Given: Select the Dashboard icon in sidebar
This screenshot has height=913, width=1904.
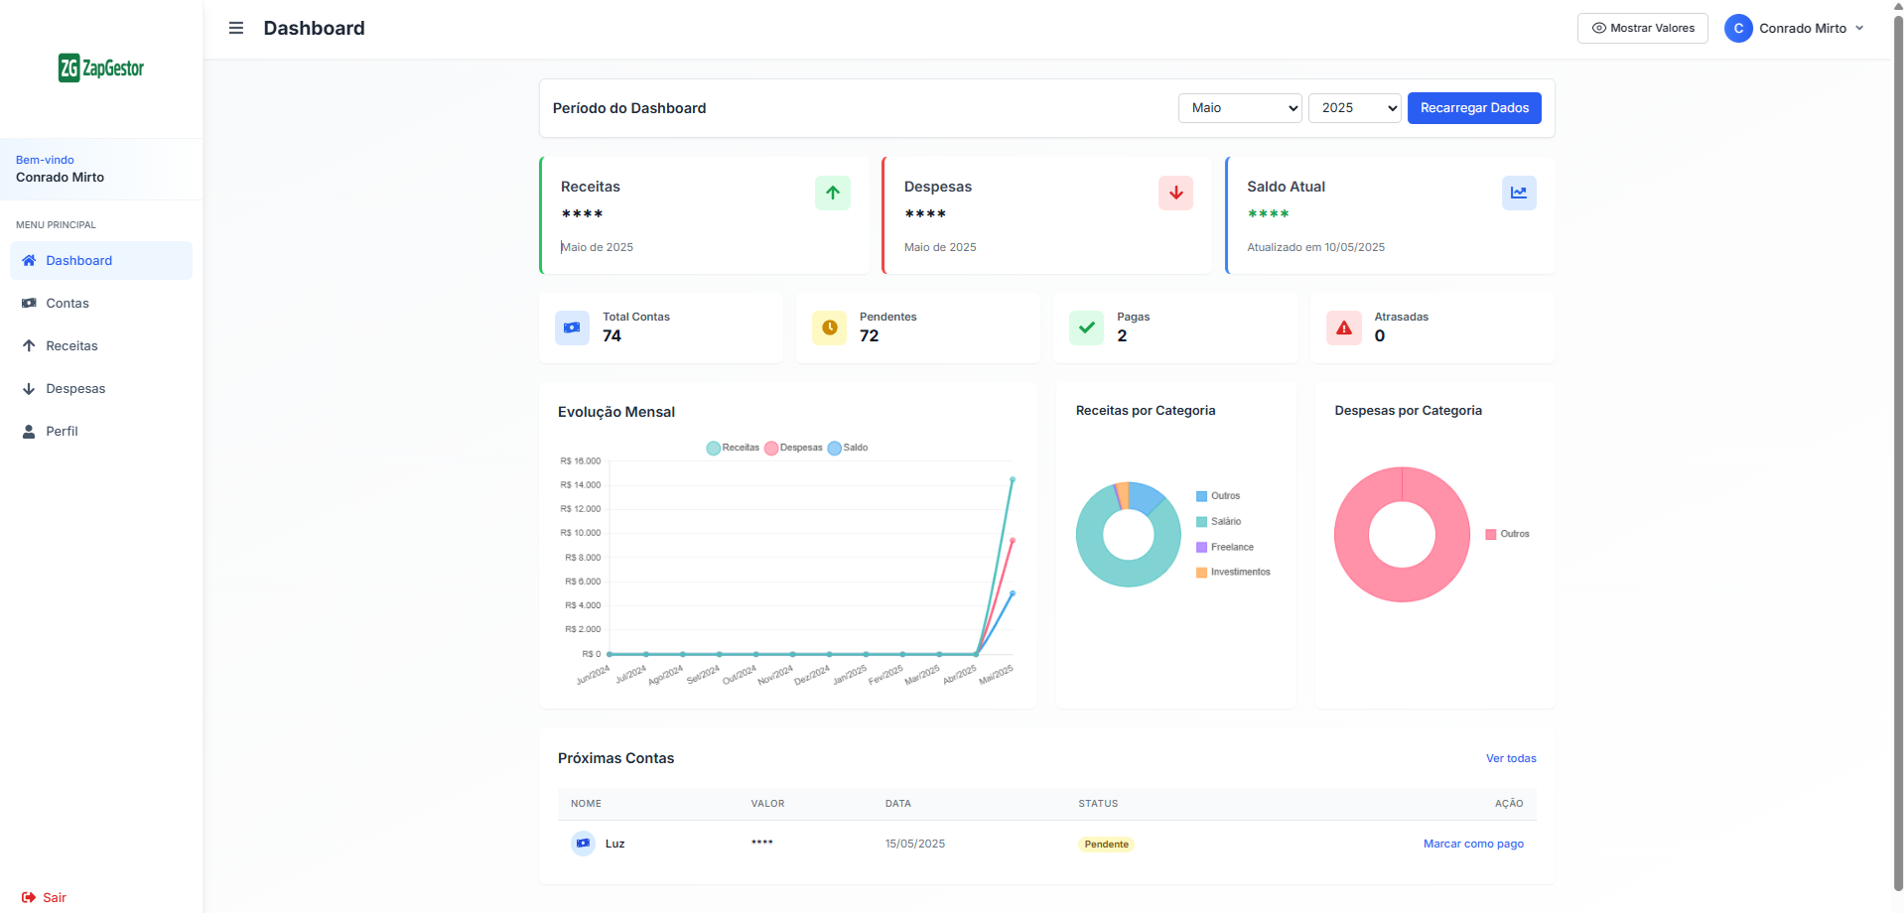Looking at the screenshot, I should [x=28, y=260].
